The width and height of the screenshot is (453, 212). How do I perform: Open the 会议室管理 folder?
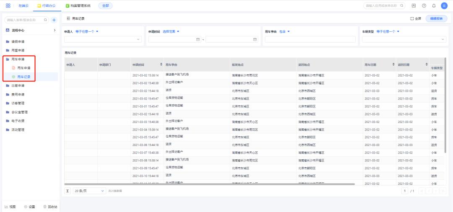[x=19, y=112]
